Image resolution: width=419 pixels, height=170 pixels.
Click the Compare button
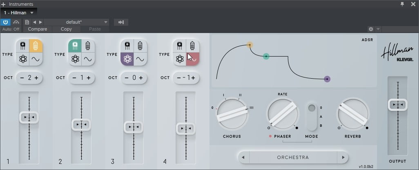point(37,29)
